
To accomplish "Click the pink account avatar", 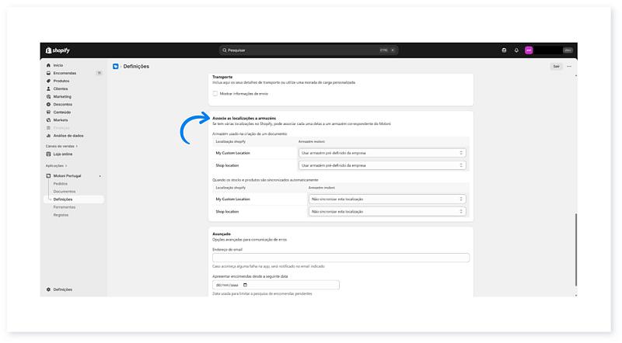I will coord(529,50).
